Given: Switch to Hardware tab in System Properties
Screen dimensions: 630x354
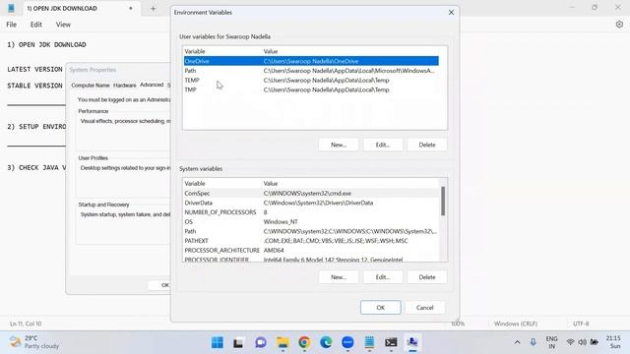Looking at the screenshot, I should 125,86.
